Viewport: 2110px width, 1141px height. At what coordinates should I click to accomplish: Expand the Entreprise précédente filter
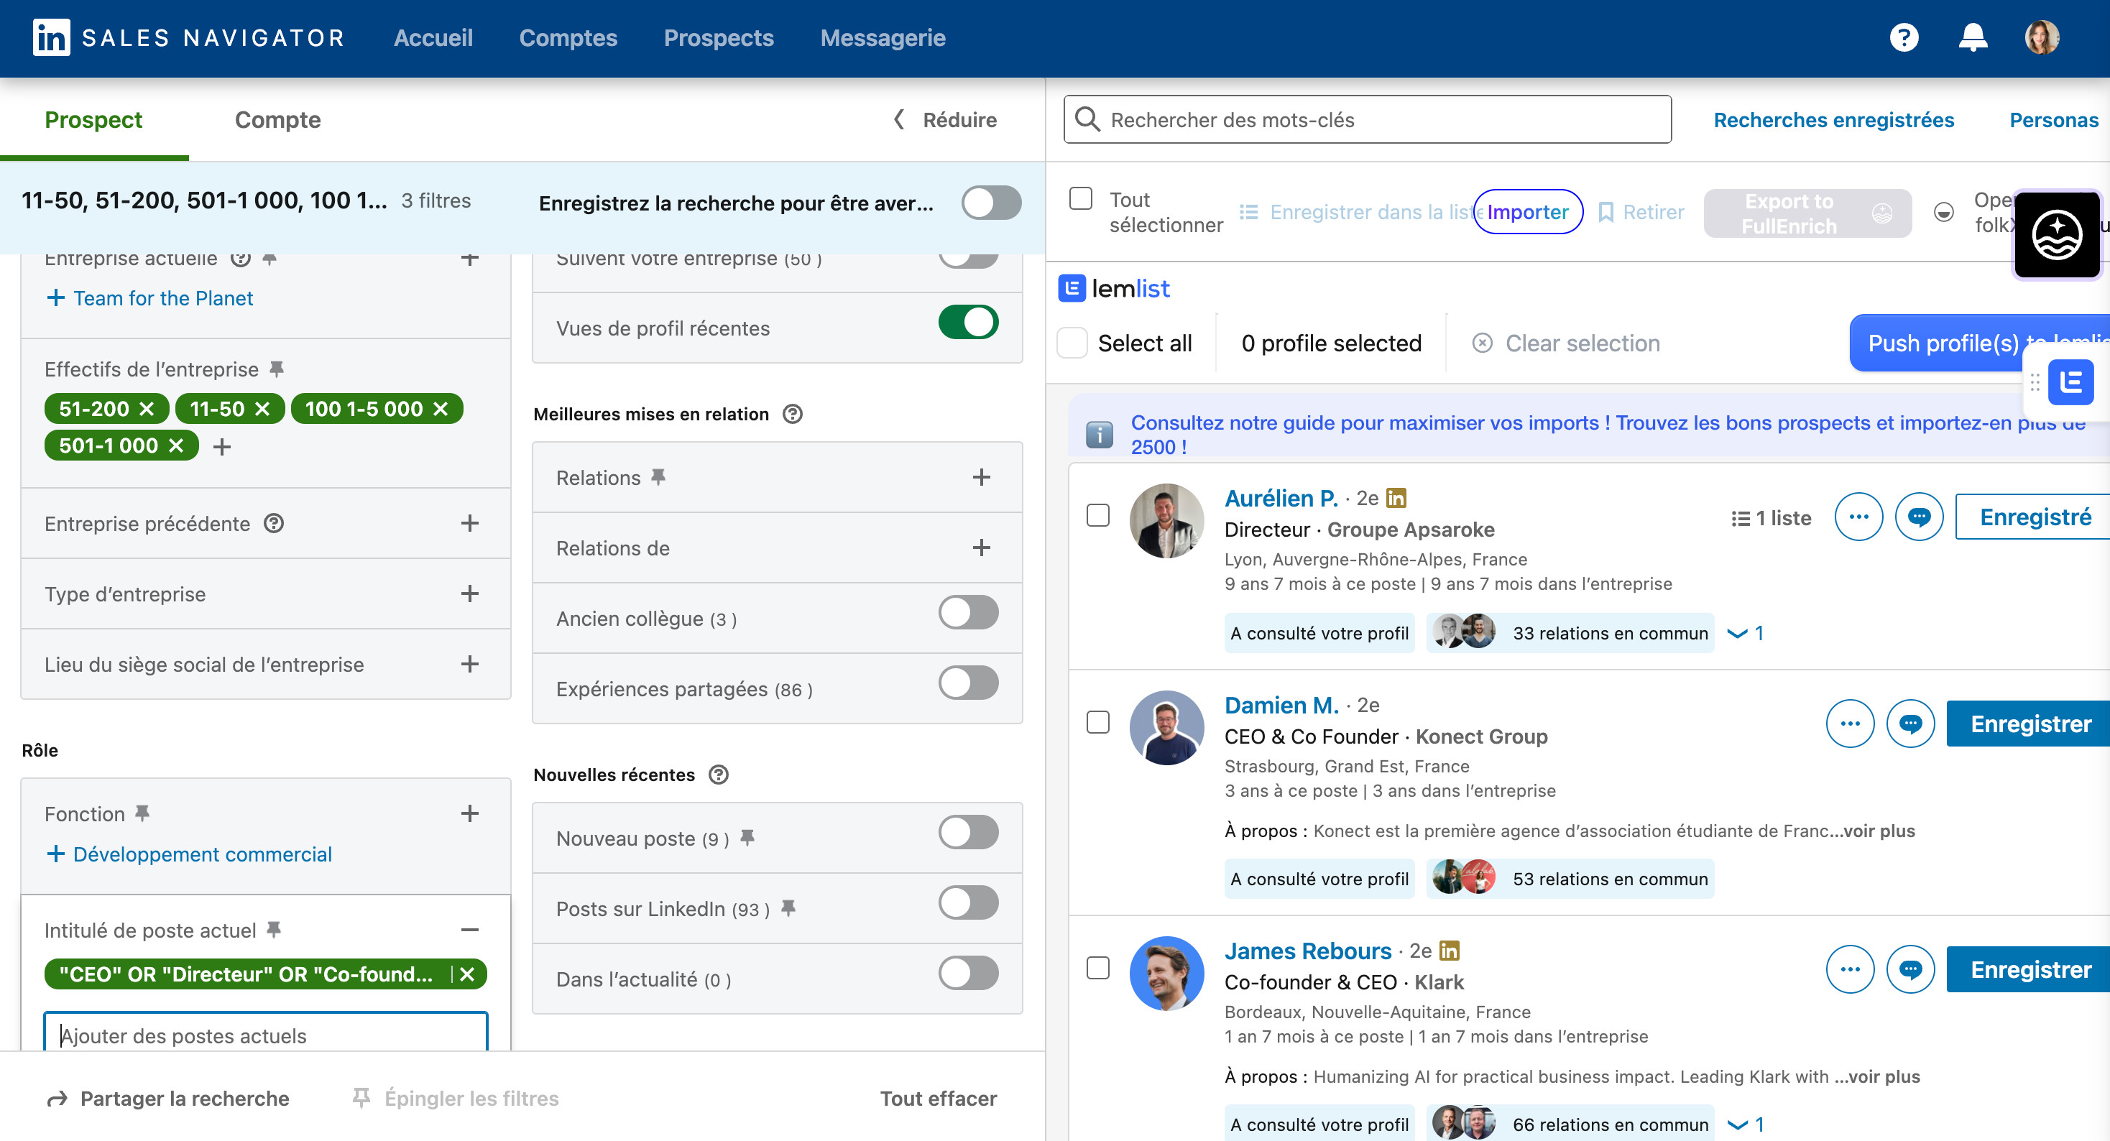click(469, 523)
